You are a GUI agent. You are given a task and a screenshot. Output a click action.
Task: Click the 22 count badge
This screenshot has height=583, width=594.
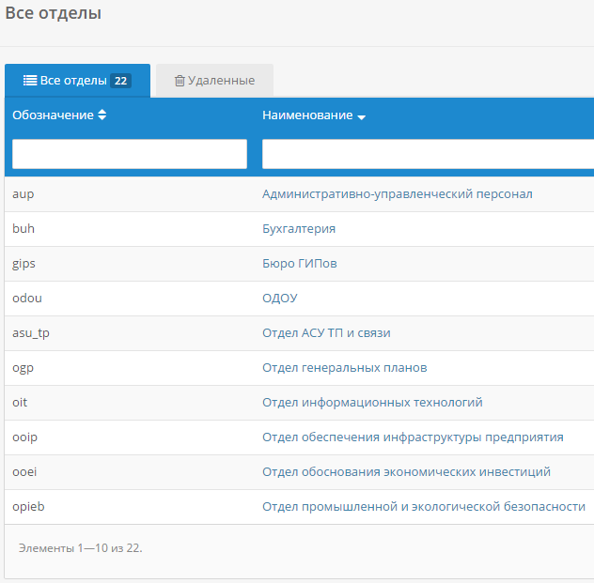click(x=121, y=81)
